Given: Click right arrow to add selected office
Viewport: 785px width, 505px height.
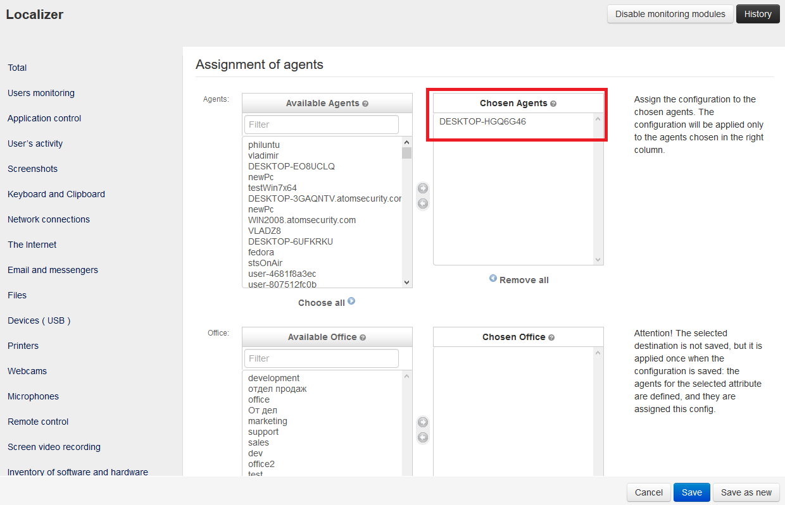Looking at the screenshot, I should 423,422.
